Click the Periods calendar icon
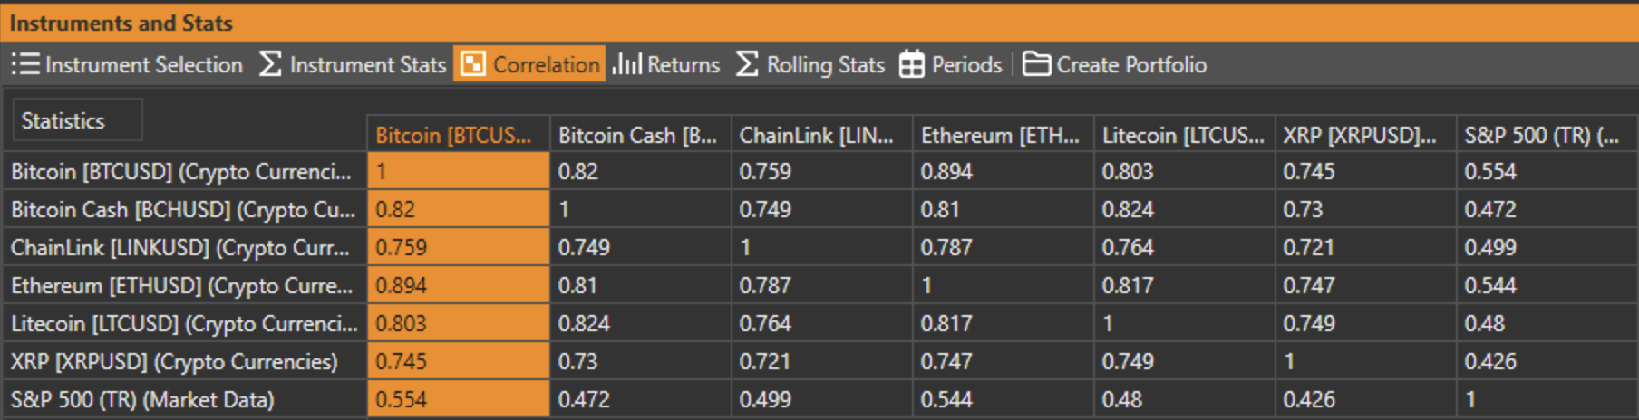Screen dimensions: 1639x420 pos(911,64)
